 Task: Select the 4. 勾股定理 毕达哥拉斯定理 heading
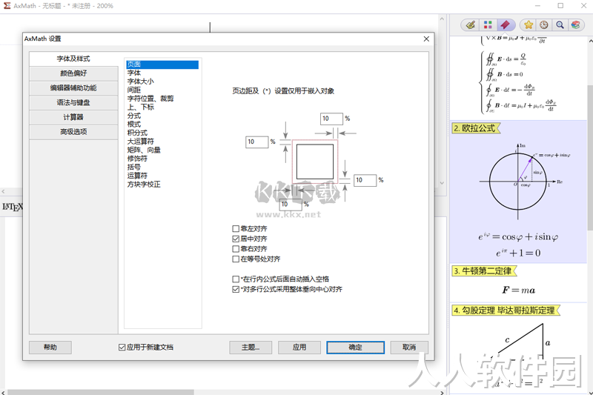[506, 311]
